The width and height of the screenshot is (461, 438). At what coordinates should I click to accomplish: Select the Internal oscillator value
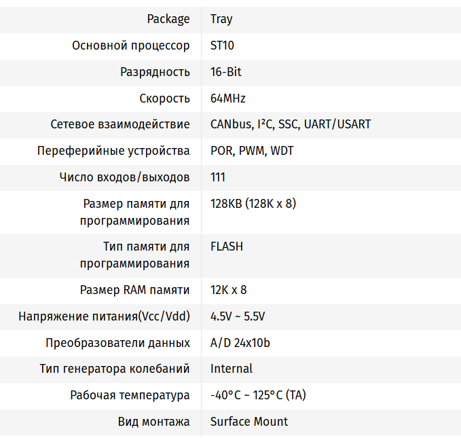point(232,369)
